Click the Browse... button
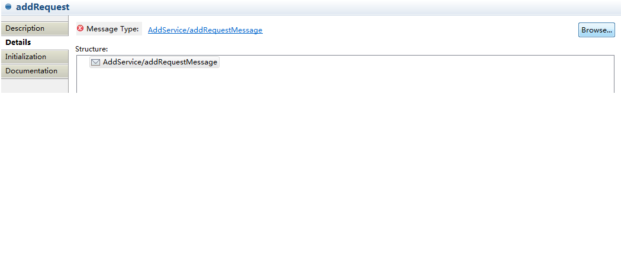The width and height of the screenshot is (621, 272). tap(597, 30)
